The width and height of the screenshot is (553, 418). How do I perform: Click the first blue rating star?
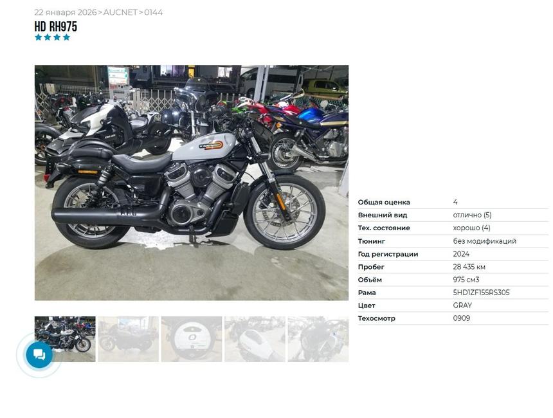[x=38, y=37]
